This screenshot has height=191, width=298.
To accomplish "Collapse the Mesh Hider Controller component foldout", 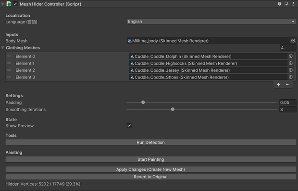I will pyautogui.click(x=3, y=4).
